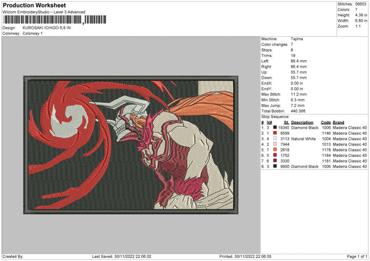Click the embroidery design preview image
The width and height of the screenshot is (370, 261).
click(131, 145)
